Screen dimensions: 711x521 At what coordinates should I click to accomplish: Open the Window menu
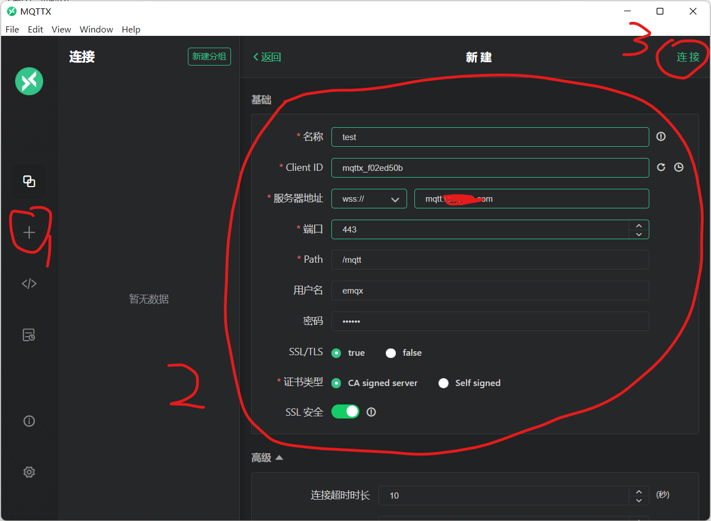[96, 29]
